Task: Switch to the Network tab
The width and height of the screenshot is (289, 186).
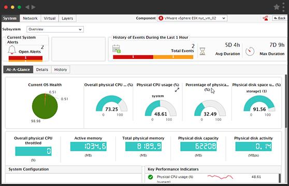Action: (30, 18)
